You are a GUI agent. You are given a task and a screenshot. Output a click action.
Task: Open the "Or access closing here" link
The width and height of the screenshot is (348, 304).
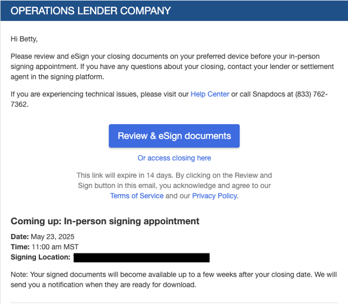click(174, 158)
